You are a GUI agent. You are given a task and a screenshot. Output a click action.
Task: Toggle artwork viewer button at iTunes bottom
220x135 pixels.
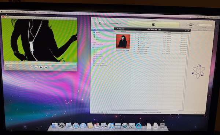[106, 112]
